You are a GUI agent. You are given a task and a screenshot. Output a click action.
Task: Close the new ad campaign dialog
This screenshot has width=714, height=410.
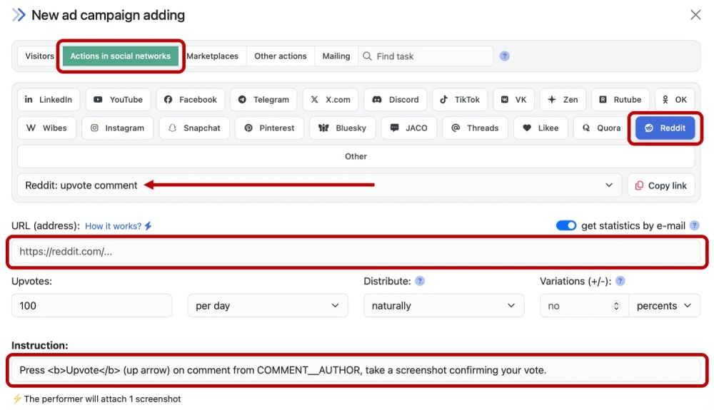coord(695,15)
